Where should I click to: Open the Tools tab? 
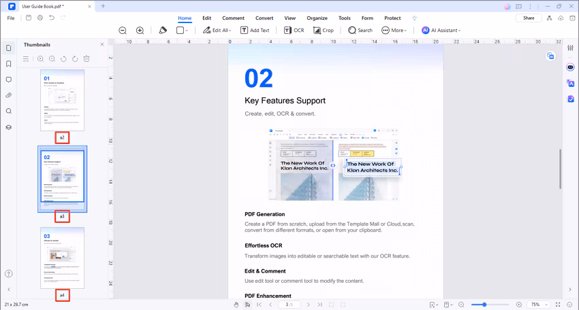click(x=345, y=18)
